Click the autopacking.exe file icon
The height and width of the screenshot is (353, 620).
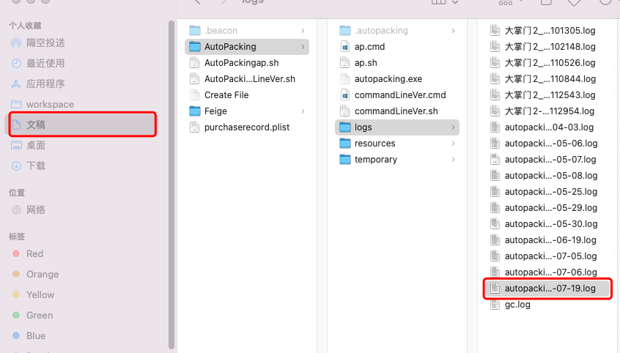(x=345, y=79)
